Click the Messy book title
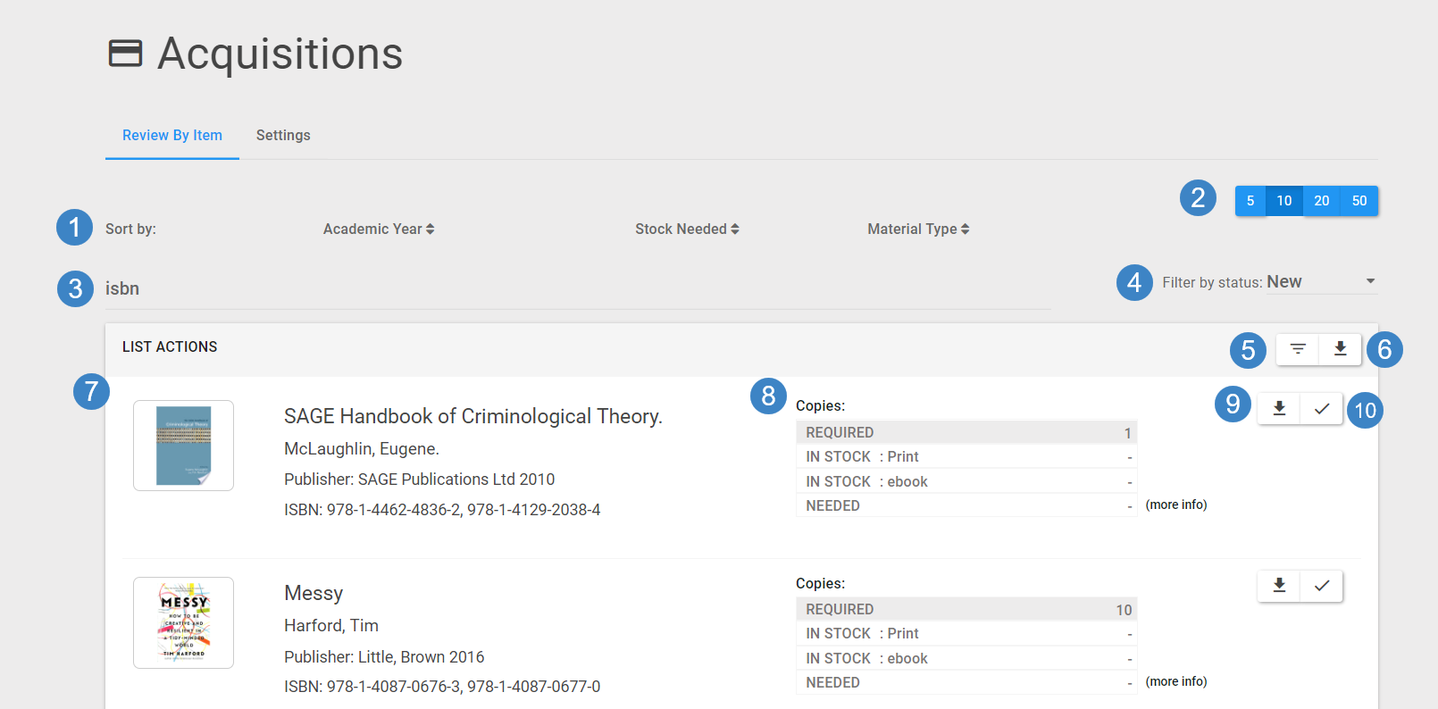1438x709 pixels. 314,593
